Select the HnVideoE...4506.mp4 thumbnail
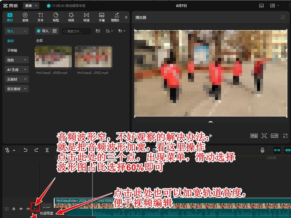 [53, 56]
